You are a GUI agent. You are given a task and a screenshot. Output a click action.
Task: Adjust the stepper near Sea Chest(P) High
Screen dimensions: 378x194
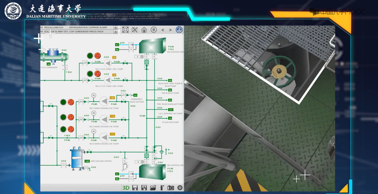pos(139,57)
